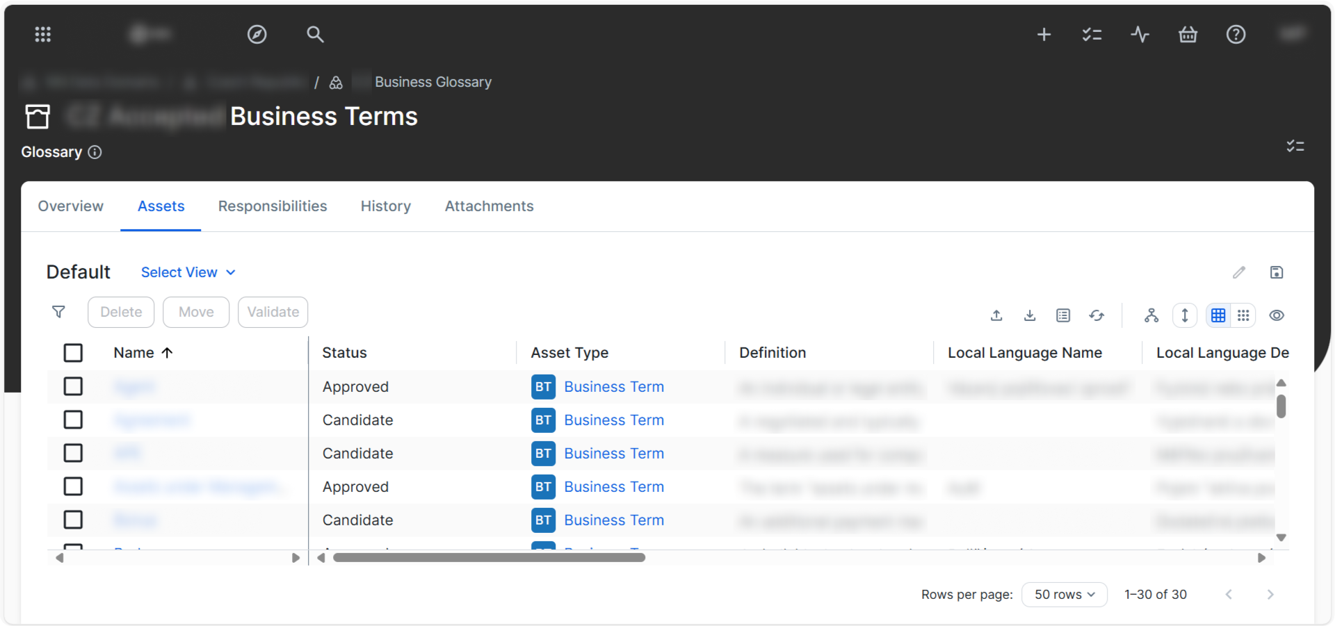
Task: Open the History tab
Action: (385, 206)
